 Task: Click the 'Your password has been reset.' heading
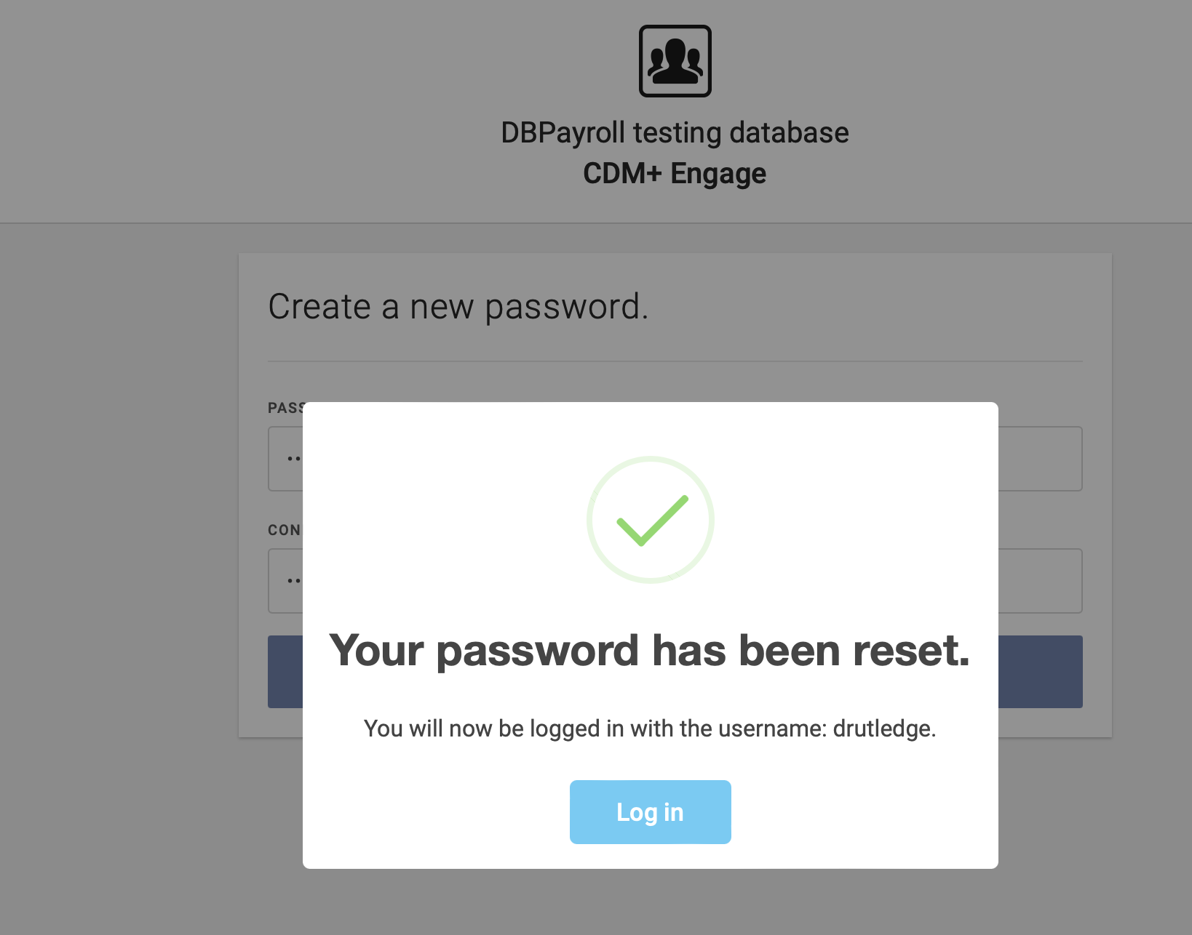(x=650, y=650)
